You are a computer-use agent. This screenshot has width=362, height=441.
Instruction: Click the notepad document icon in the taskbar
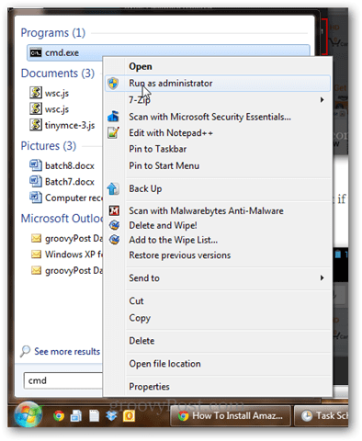[x=94, y=416]
